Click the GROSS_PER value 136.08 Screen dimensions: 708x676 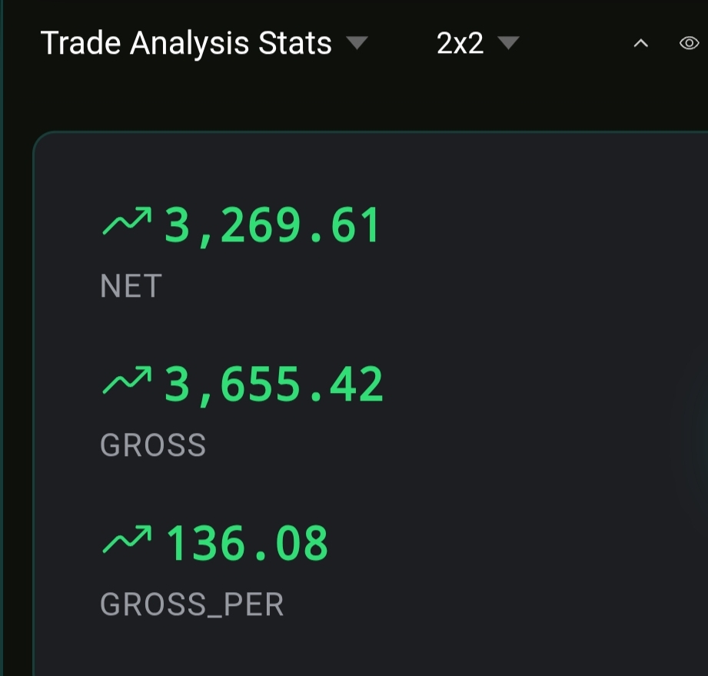[248, 544]
